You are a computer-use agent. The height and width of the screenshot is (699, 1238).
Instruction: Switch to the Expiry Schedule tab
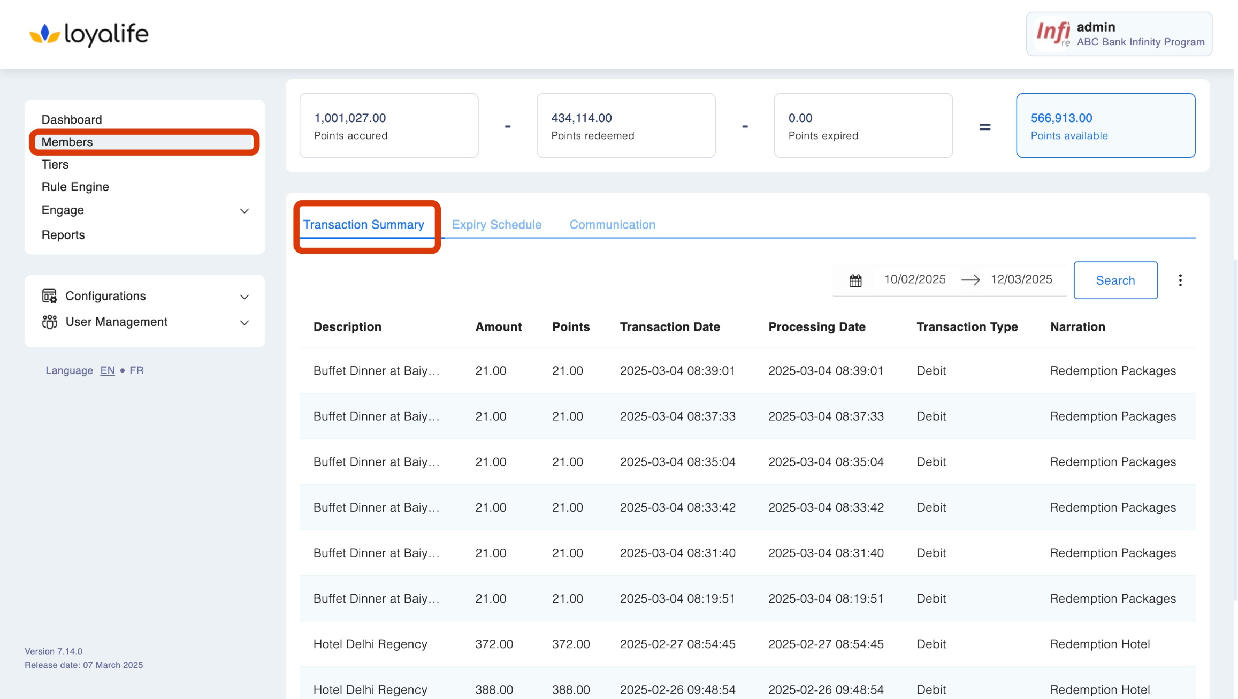(496, 224)
